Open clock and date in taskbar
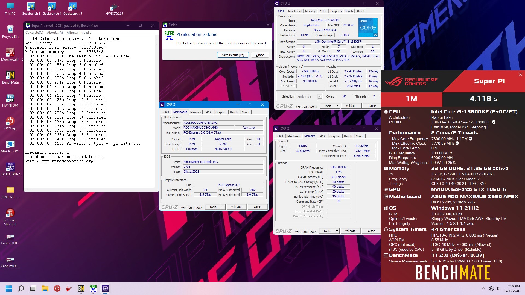The height and width of the screenshot is (295, 525). coord(512,288)
